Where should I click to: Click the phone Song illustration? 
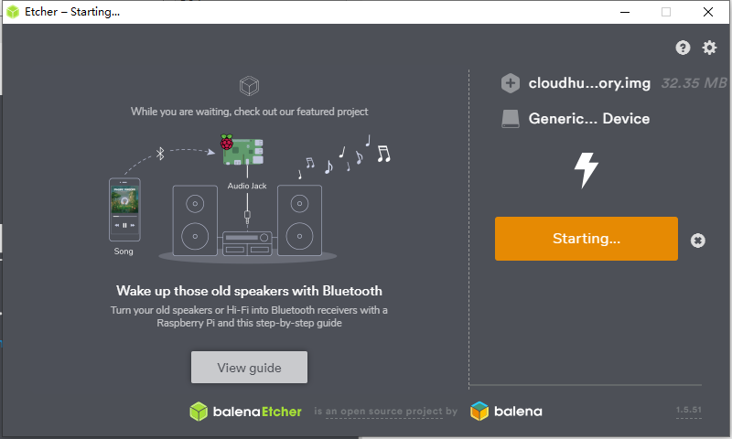tap(124, 209)
